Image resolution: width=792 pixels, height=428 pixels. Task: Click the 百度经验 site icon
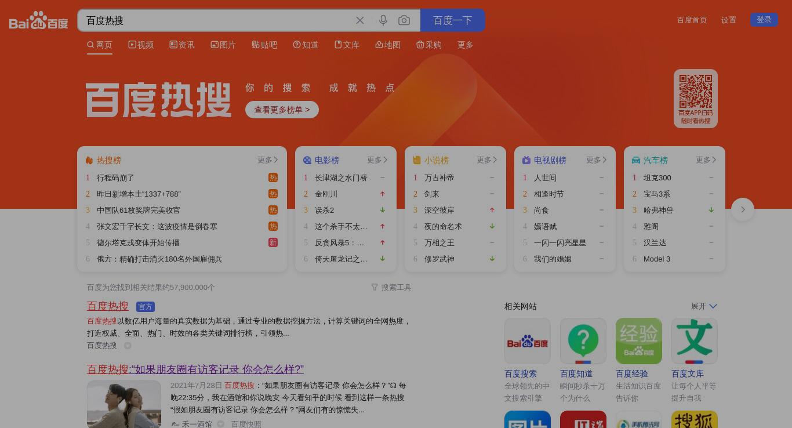point(639,341)
